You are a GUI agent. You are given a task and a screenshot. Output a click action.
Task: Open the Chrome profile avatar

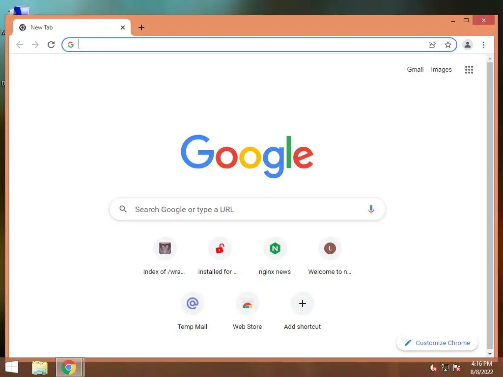468,45
